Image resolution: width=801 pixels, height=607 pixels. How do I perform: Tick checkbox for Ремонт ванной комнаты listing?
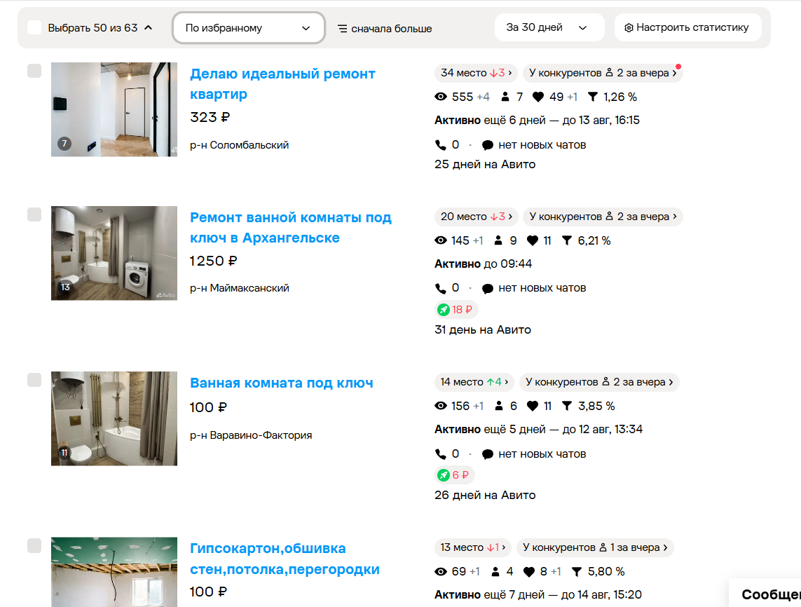tap(34, 214)
